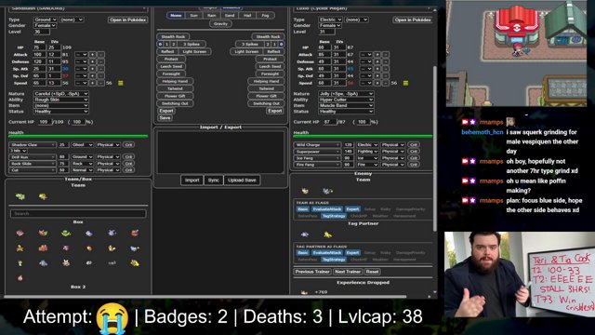Open Luxio's Muscle Band item dropdown
The width and height of the screenshot is (595, 335).
pyautogui.click(x=346, y=105)
